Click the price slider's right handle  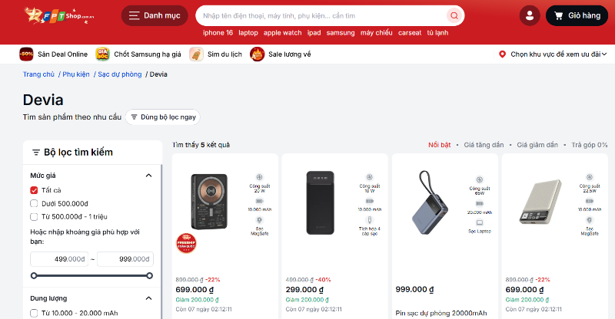click(149, 276)
